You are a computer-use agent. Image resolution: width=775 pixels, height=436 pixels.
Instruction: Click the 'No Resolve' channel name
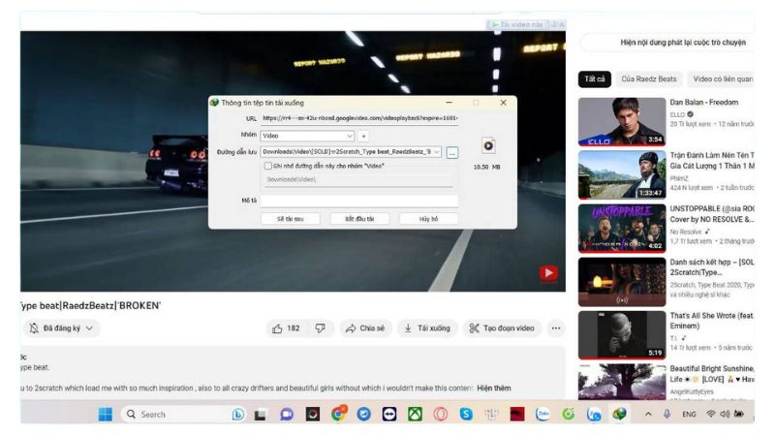point(686,232)
